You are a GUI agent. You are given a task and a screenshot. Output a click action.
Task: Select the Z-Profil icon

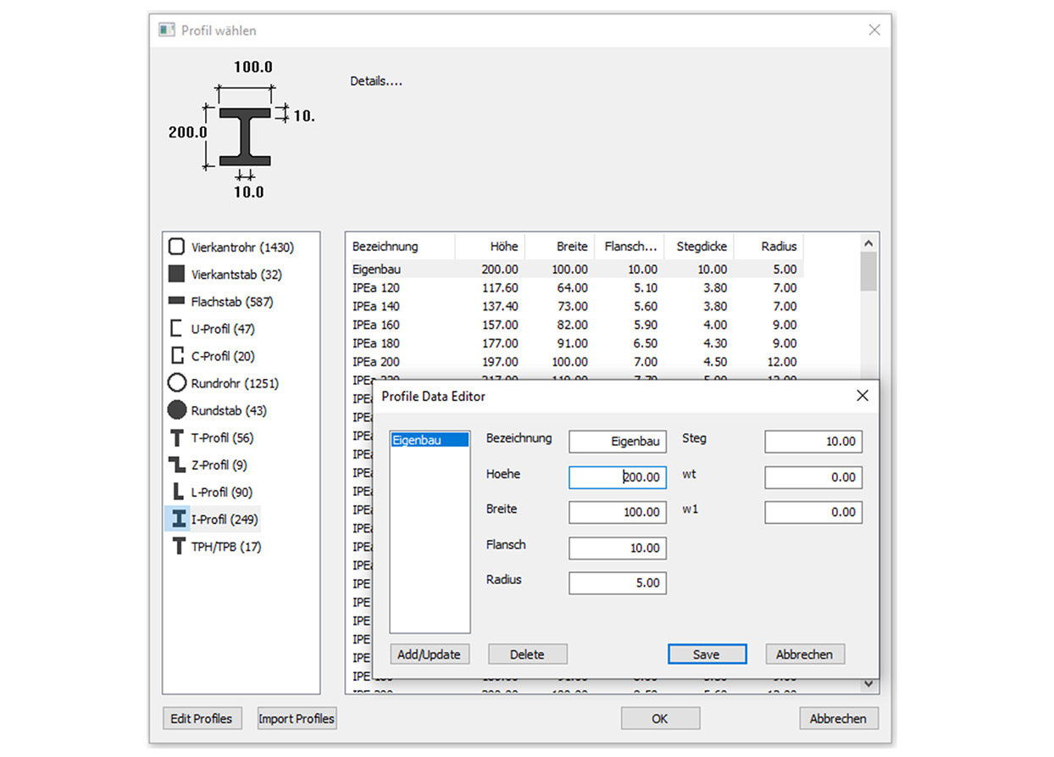pos(176,465)
